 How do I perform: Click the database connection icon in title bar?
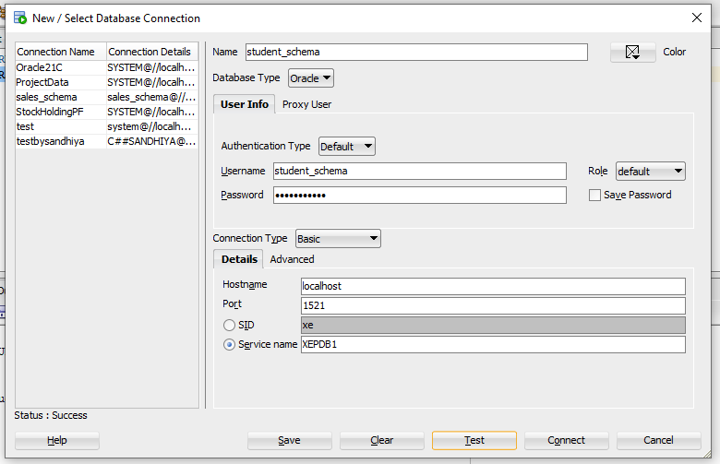20,18
